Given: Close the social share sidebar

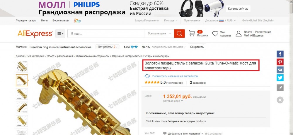Looking at the screenshot, I should tap(280, 100).
